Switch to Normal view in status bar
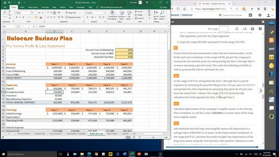The height and width of the screenshot is (157, 279). (x=128, y=137)
